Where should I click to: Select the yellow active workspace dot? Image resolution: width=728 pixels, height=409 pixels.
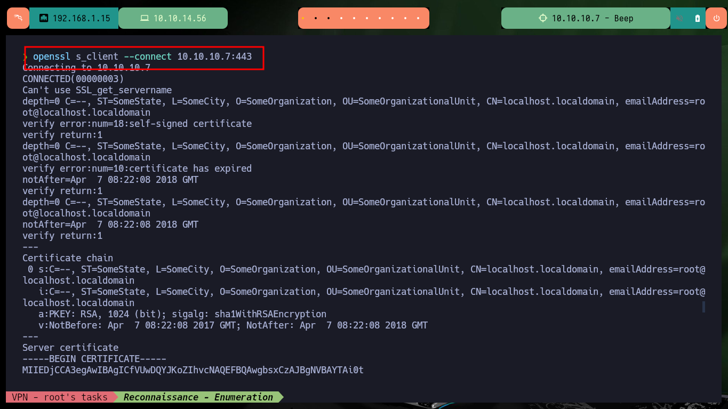[303, 18]
